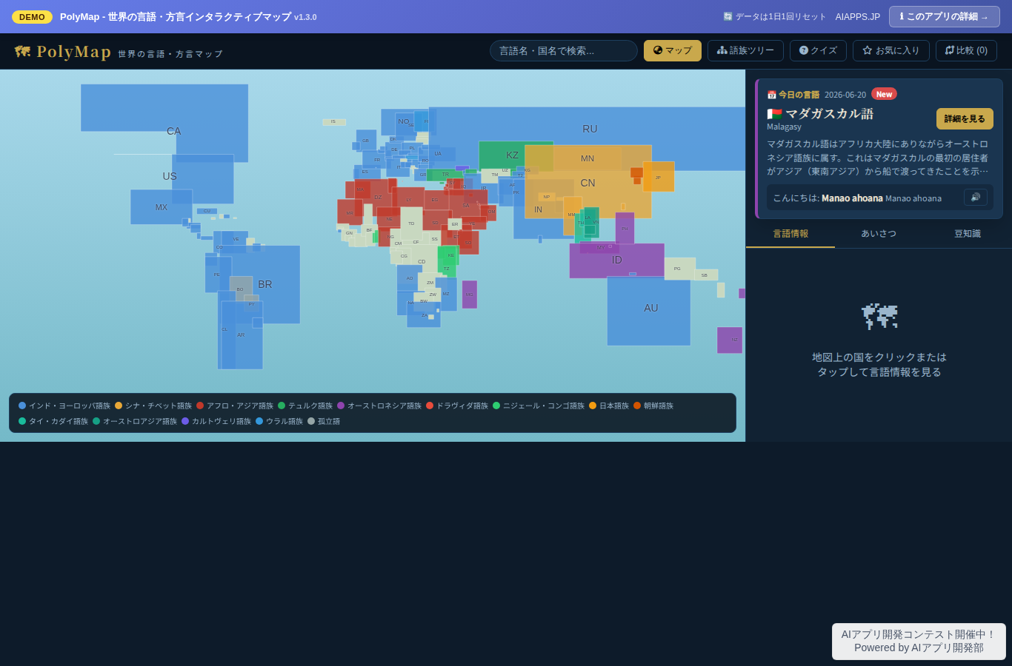Screen dimensions: 1012x666
Task: Open the language family tree view
Action: (x=745, y=50)
